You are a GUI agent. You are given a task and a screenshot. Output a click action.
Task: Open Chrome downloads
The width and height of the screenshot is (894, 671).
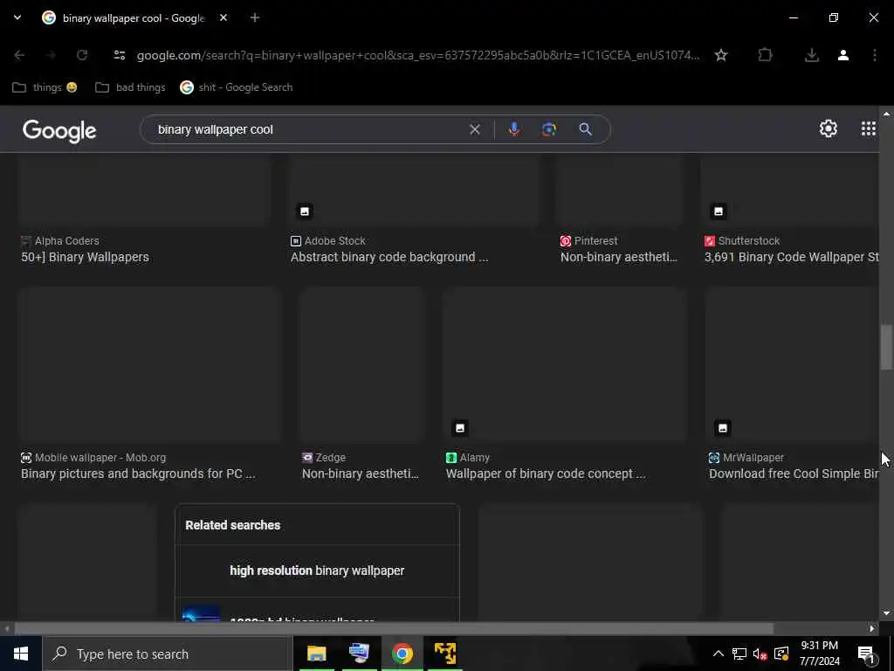811,55
